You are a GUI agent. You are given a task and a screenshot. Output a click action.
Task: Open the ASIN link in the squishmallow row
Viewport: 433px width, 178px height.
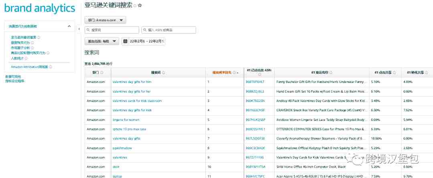[255, 148]
